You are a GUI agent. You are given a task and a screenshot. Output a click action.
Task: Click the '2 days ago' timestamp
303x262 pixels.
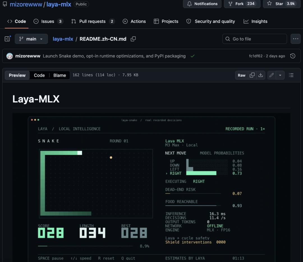coord(276,56)
